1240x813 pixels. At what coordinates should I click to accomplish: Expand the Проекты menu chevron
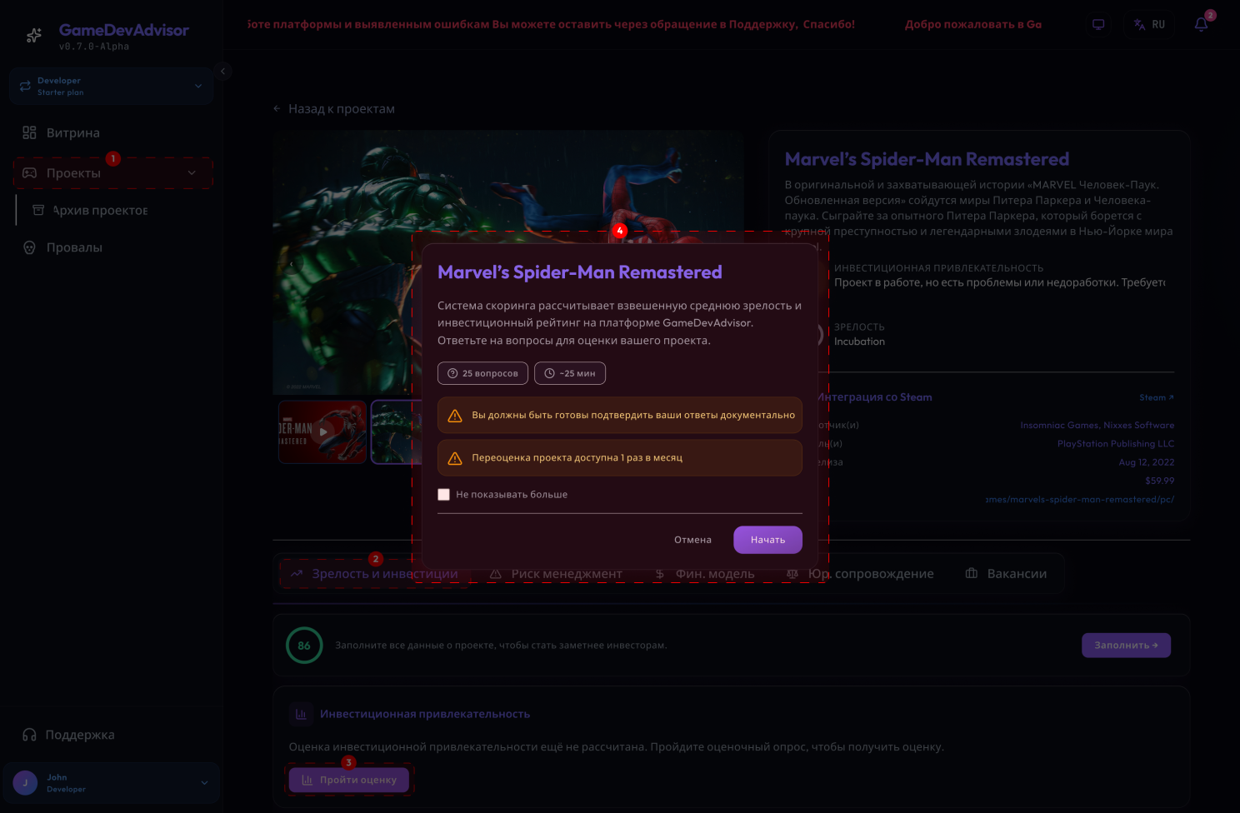192,173
